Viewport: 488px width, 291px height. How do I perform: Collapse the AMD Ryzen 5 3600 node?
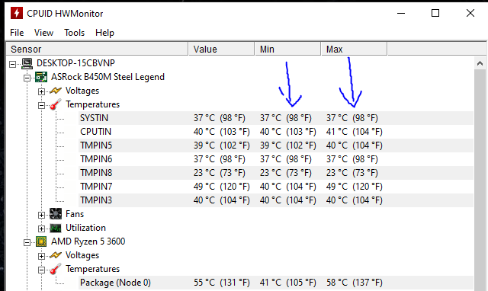point(27,242)
